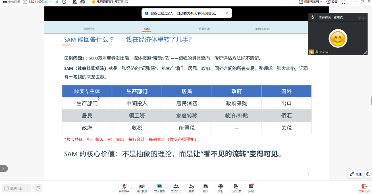Expand the collapsed left side panel arrow
The height and width of the screenshot is (194, 372).
click(3, 168)
